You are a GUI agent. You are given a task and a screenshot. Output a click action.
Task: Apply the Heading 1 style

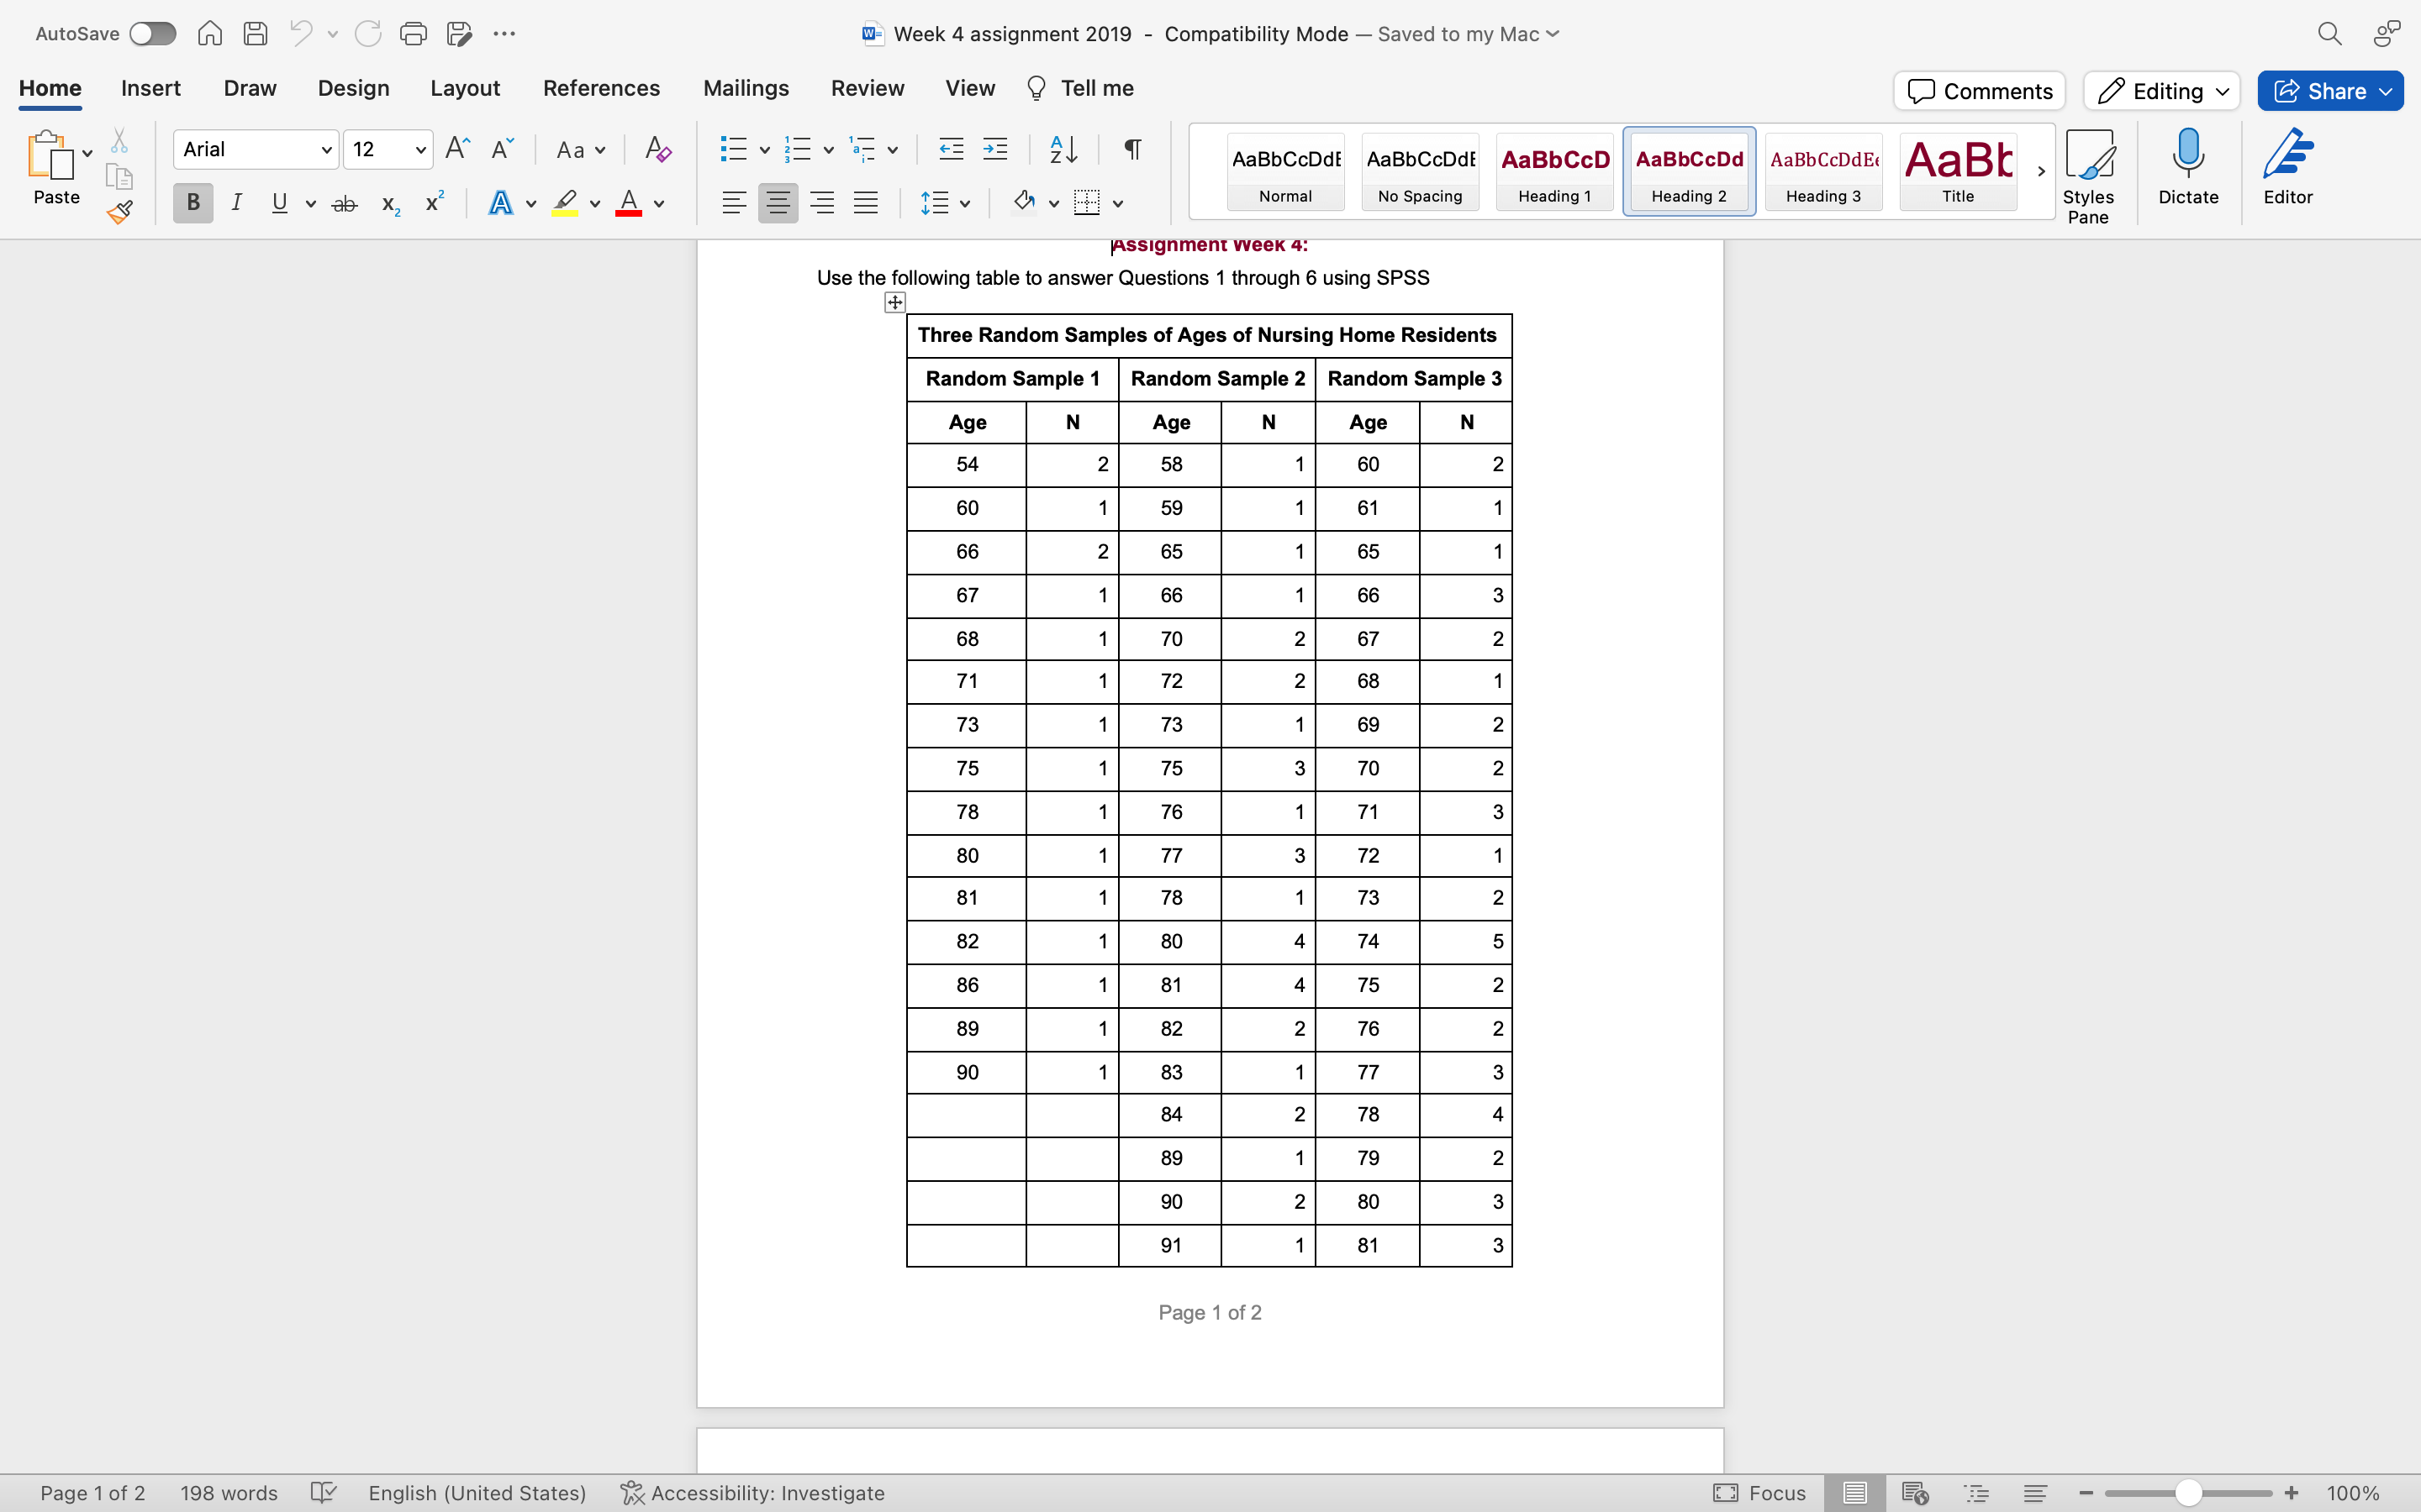(x=1553, y=171)
